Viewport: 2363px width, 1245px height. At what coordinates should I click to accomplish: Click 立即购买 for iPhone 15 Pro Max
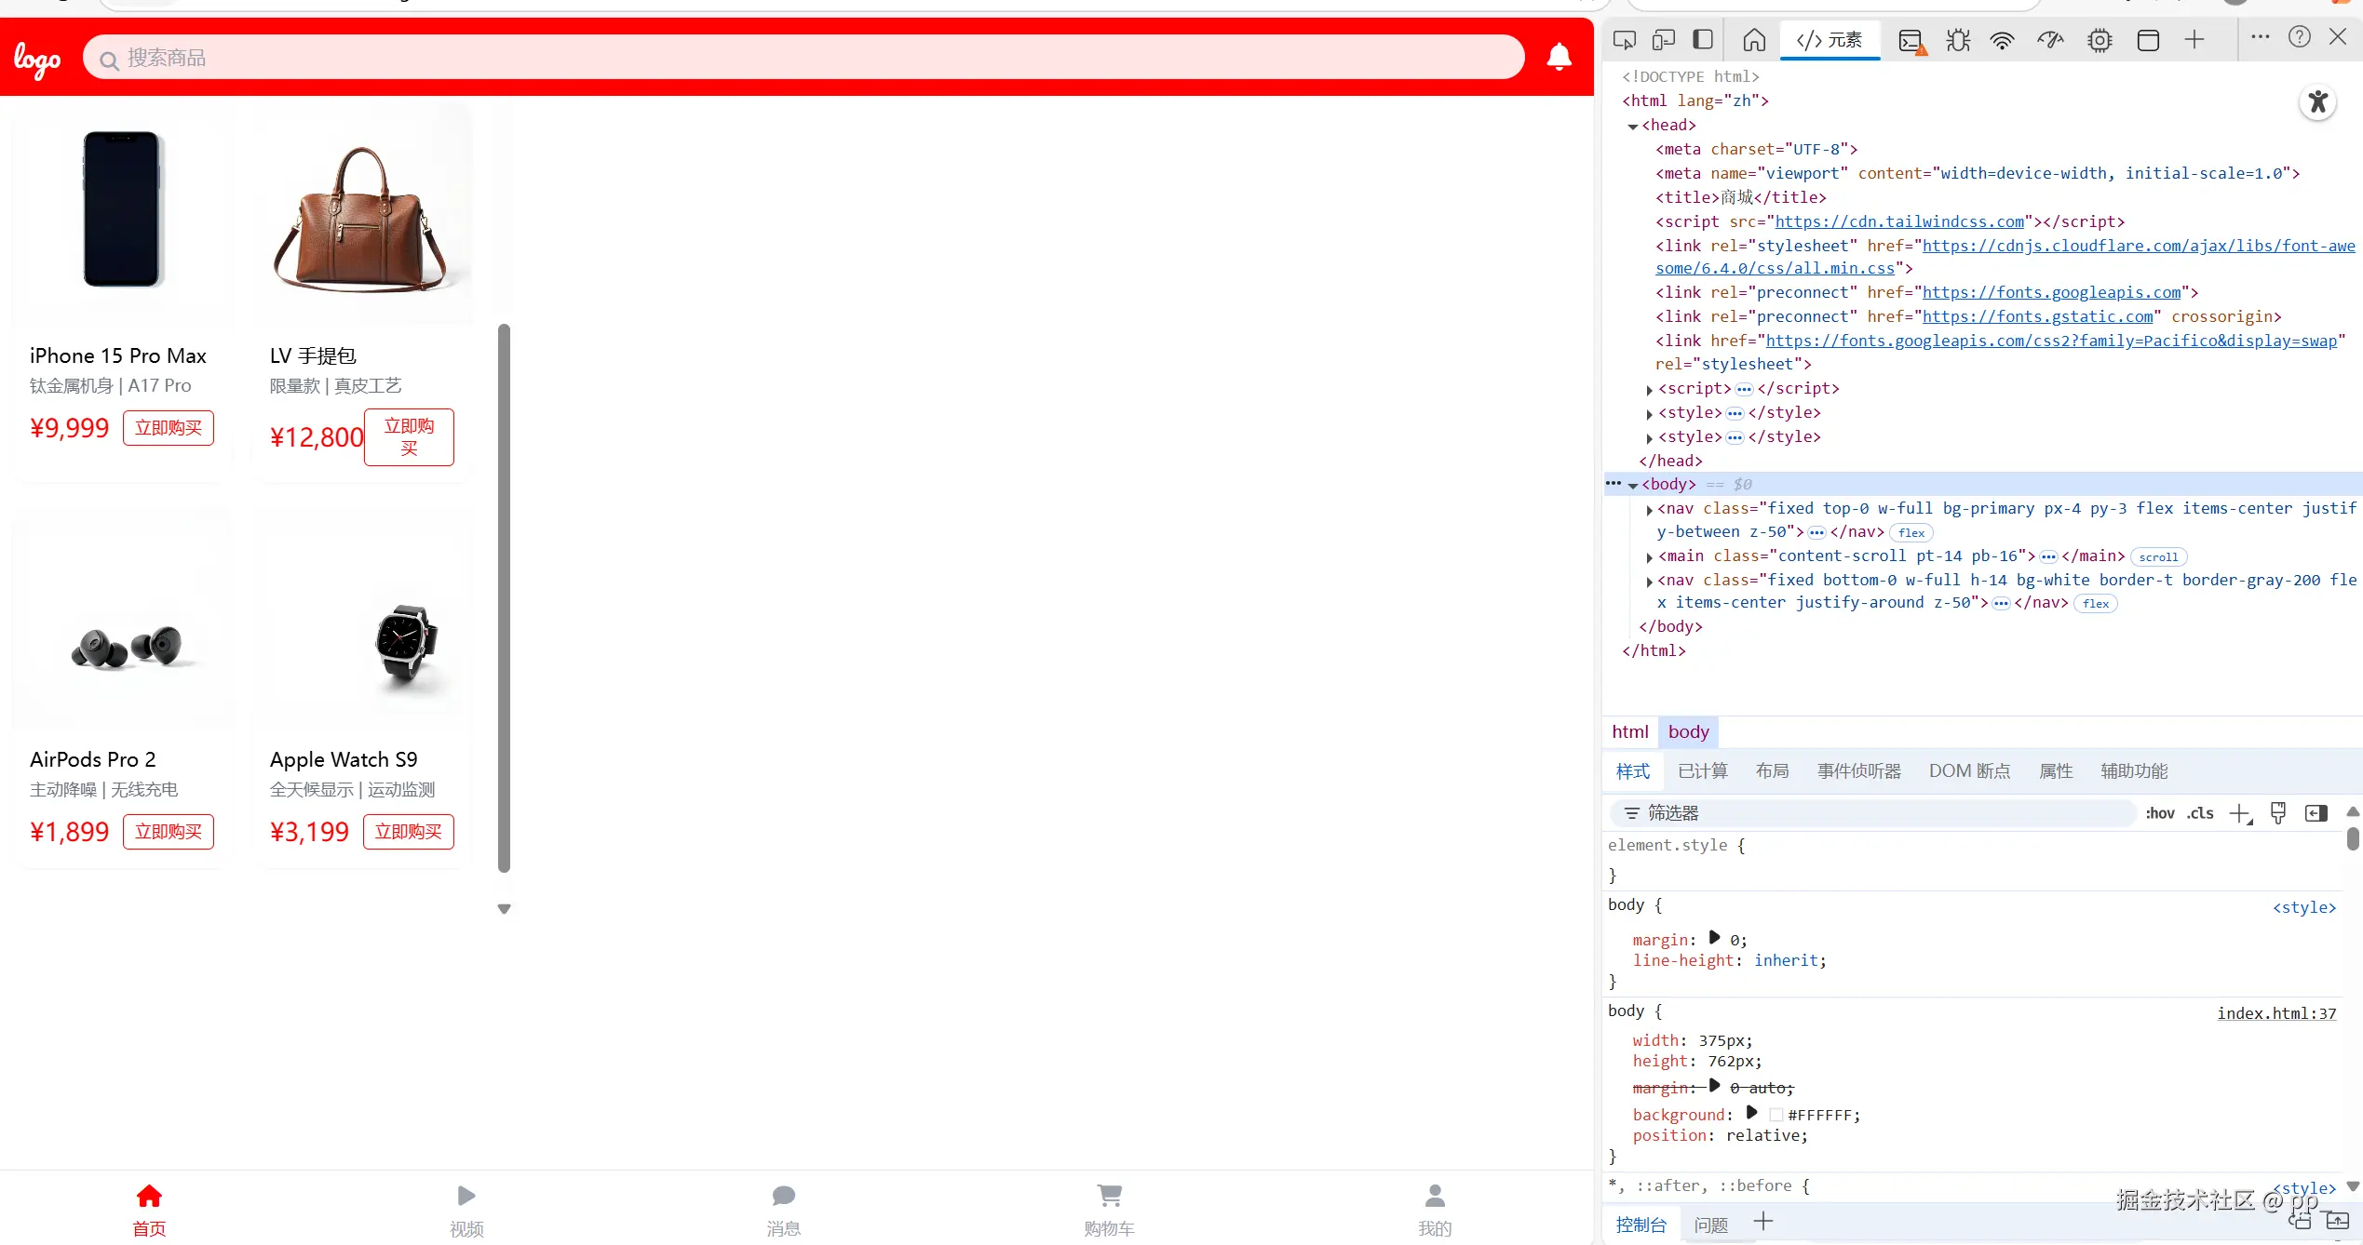pos(169,428)
